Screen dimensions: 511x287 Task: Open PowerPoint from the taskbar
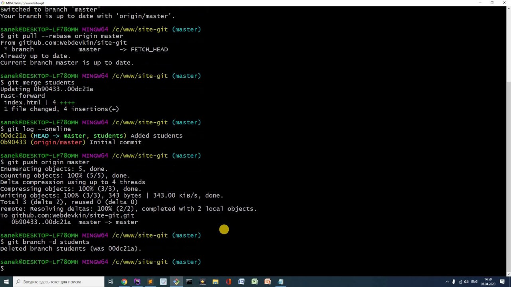pyautogui.click(x=267, y=281)
